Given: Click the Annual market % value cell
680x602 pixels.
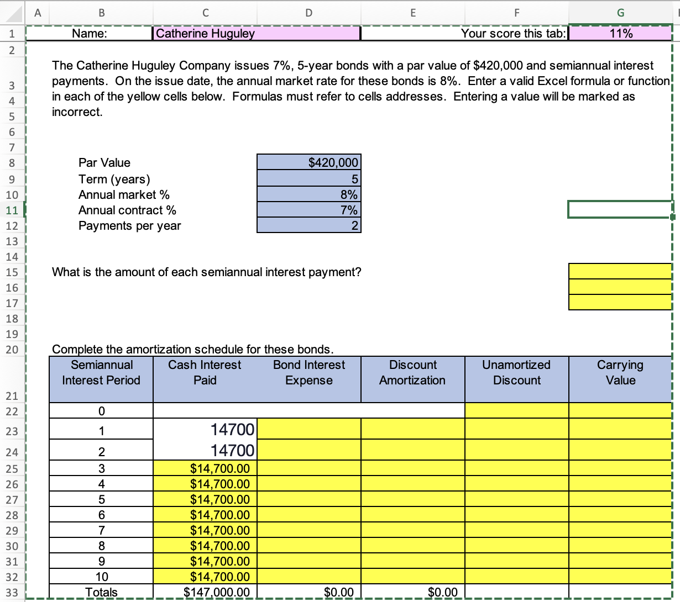Looking at the screenshot, I should click(308, 194).
